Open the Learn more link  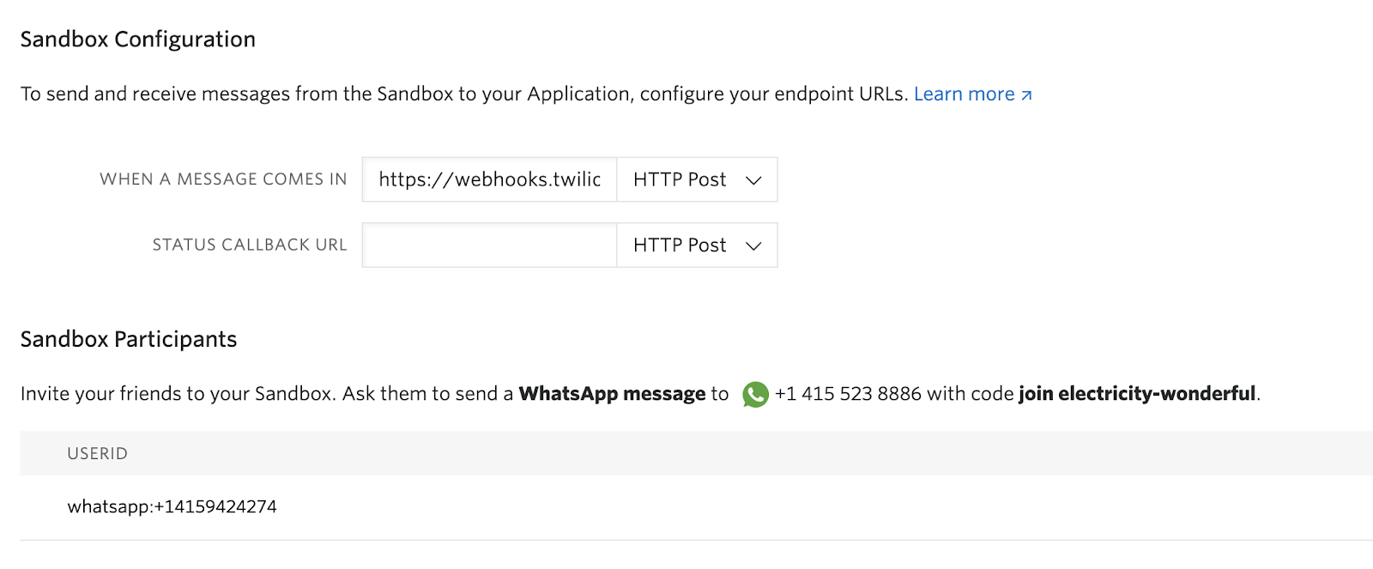pos(972,94)
